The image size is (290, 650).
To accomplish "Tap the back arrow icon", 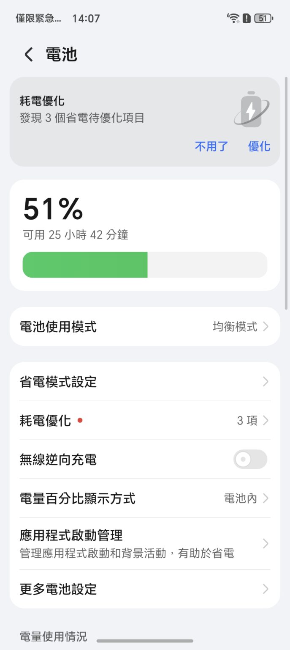I will pos(28,55).
